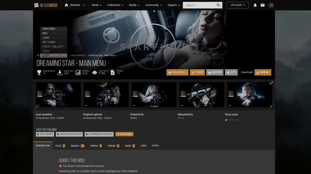Open the Logs tab

point(143,145)
